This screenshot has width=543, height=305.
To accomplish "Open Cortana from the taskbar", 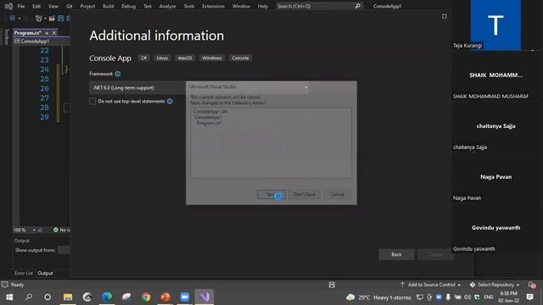I will click(48, 297).
